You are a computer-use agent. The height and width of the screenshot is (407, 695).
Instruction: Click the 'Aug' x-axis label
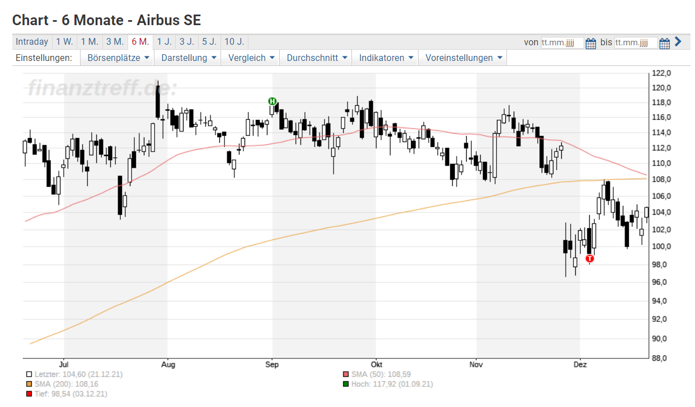(168, 365)
